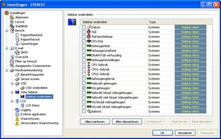This screenshot has height=139, width=221.
Task: Click Sidebar tekst swatch for Vrij geheugen
Action: click(190, 88)
